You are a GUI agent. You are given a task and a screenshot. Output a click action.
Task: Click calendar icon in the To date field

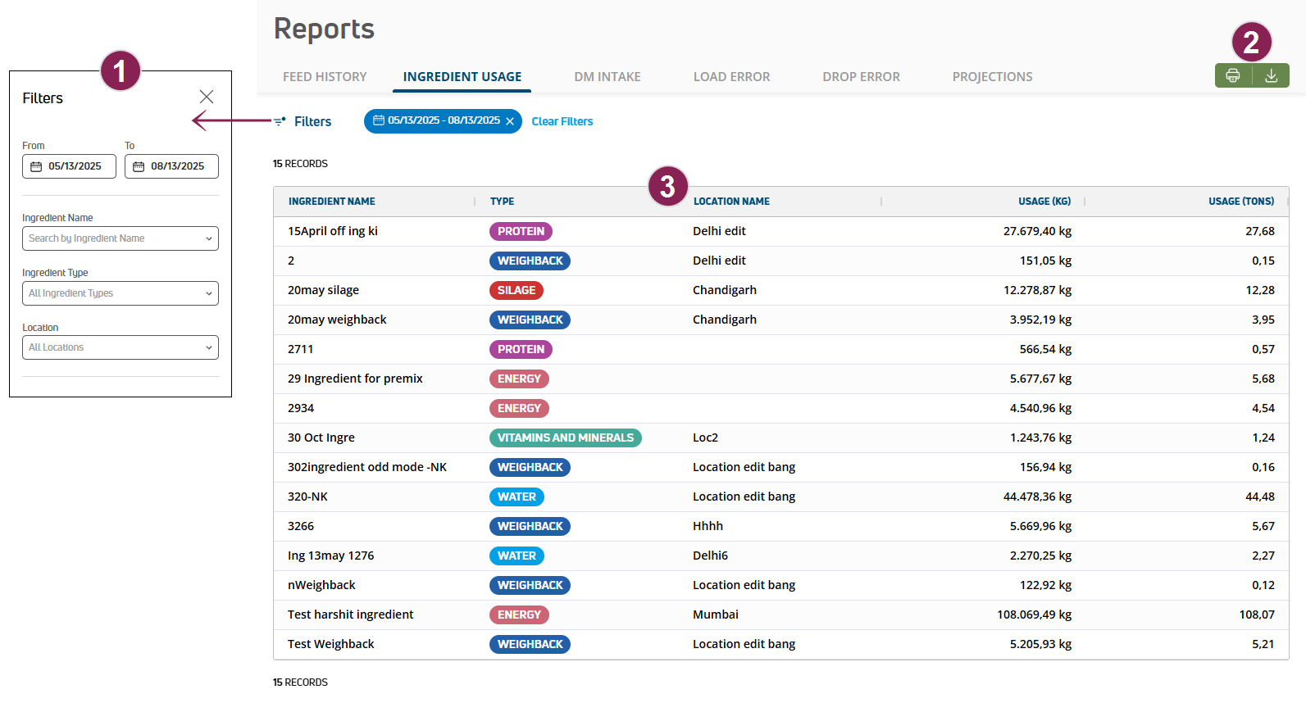pos(139,166)
